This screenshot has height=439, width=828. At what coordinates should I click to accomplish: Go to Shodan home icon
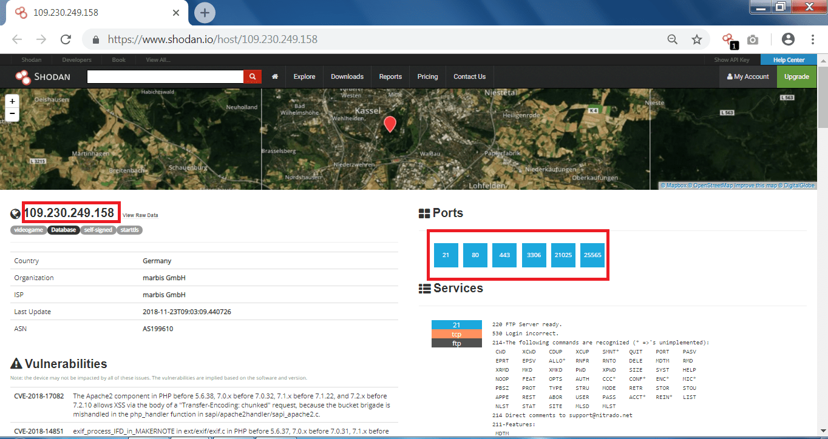point(275,76)
